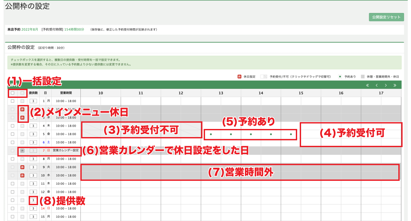Toggle 休 holiday icon for day 14 日
Image resolution: width=411 pixels, height=221 pixels.
pyautogui.click(x=22, y=208)
